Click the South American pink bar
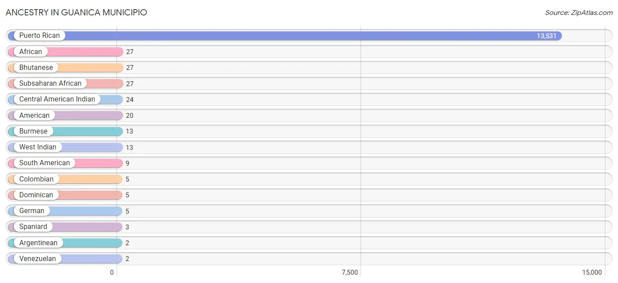 click(65, 163)
